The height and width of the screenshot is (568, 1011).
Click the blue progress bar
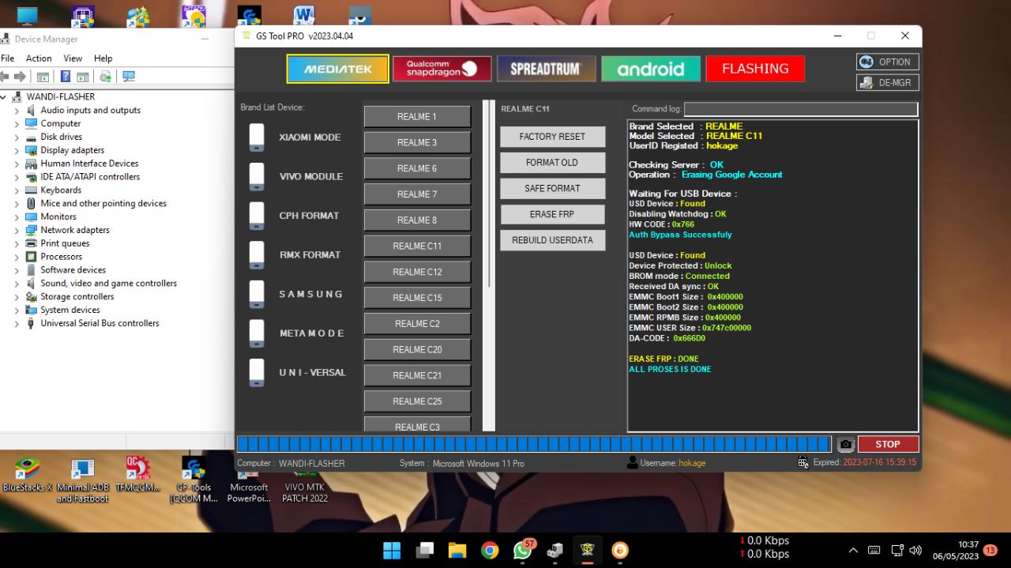click(x=534, y=444)
